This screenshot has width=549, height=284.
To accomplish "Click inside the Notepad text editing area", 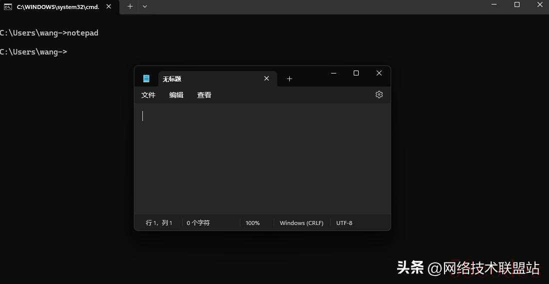I will [x=262, y=160].
